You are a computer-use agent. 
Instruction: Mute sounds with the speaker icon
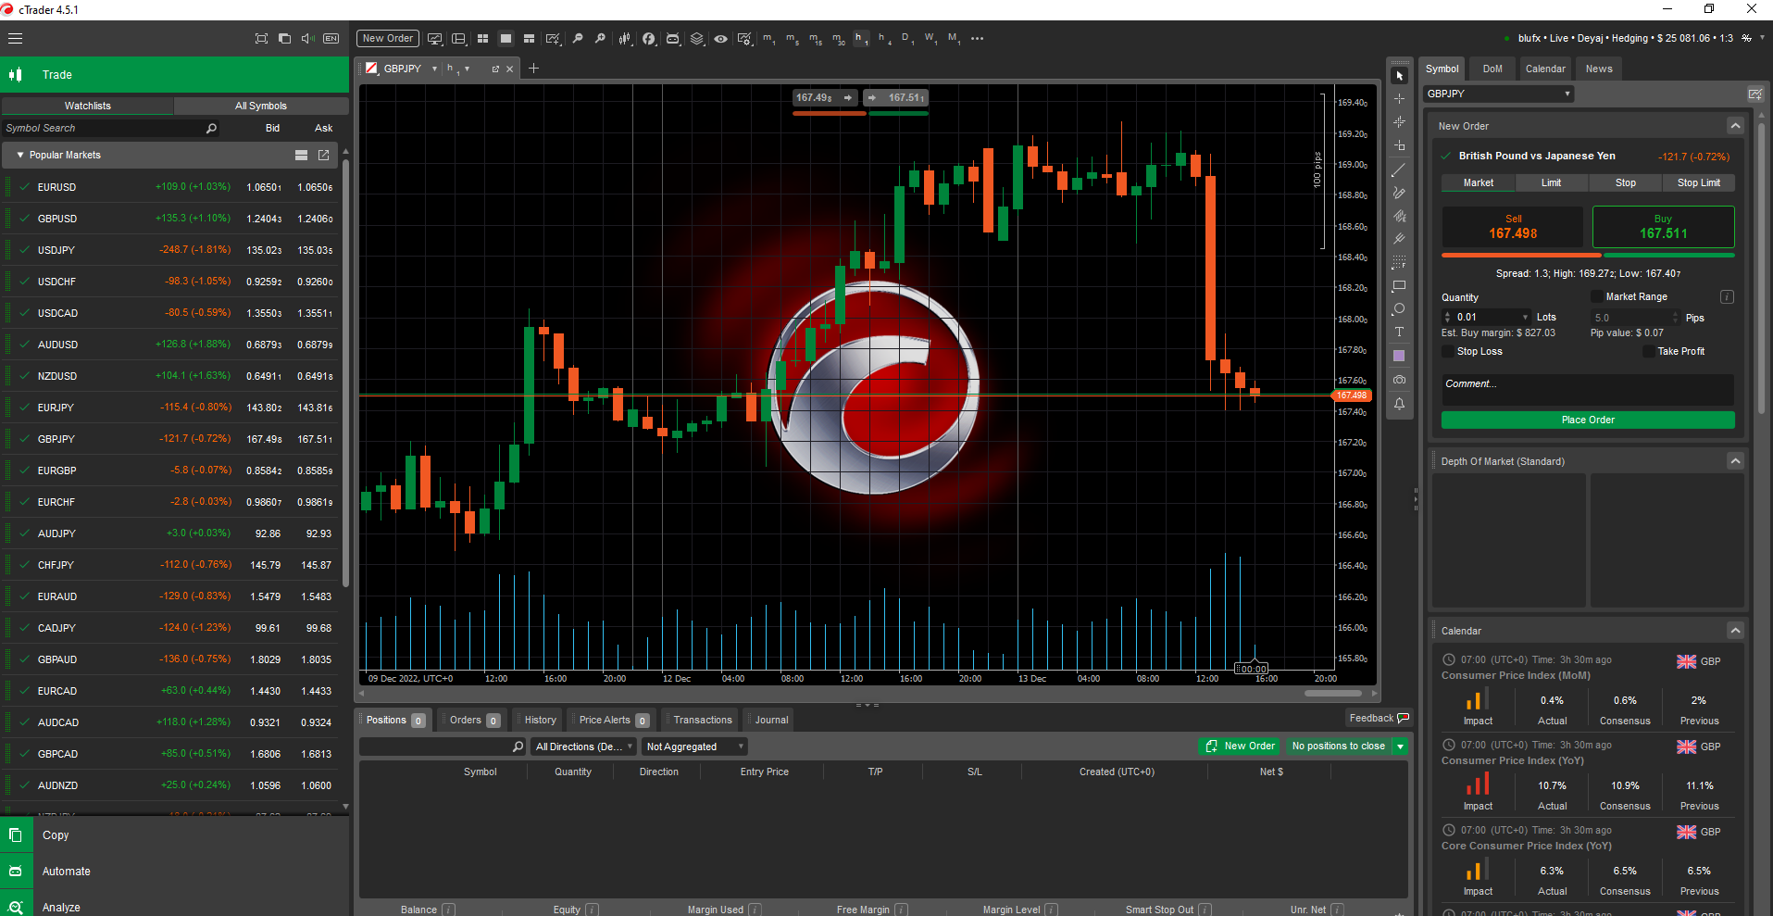[307, 39]
